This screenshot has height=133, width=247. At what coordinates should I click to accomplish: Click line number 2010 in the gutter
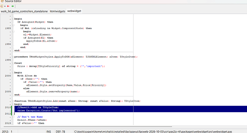tap(8, 107)
